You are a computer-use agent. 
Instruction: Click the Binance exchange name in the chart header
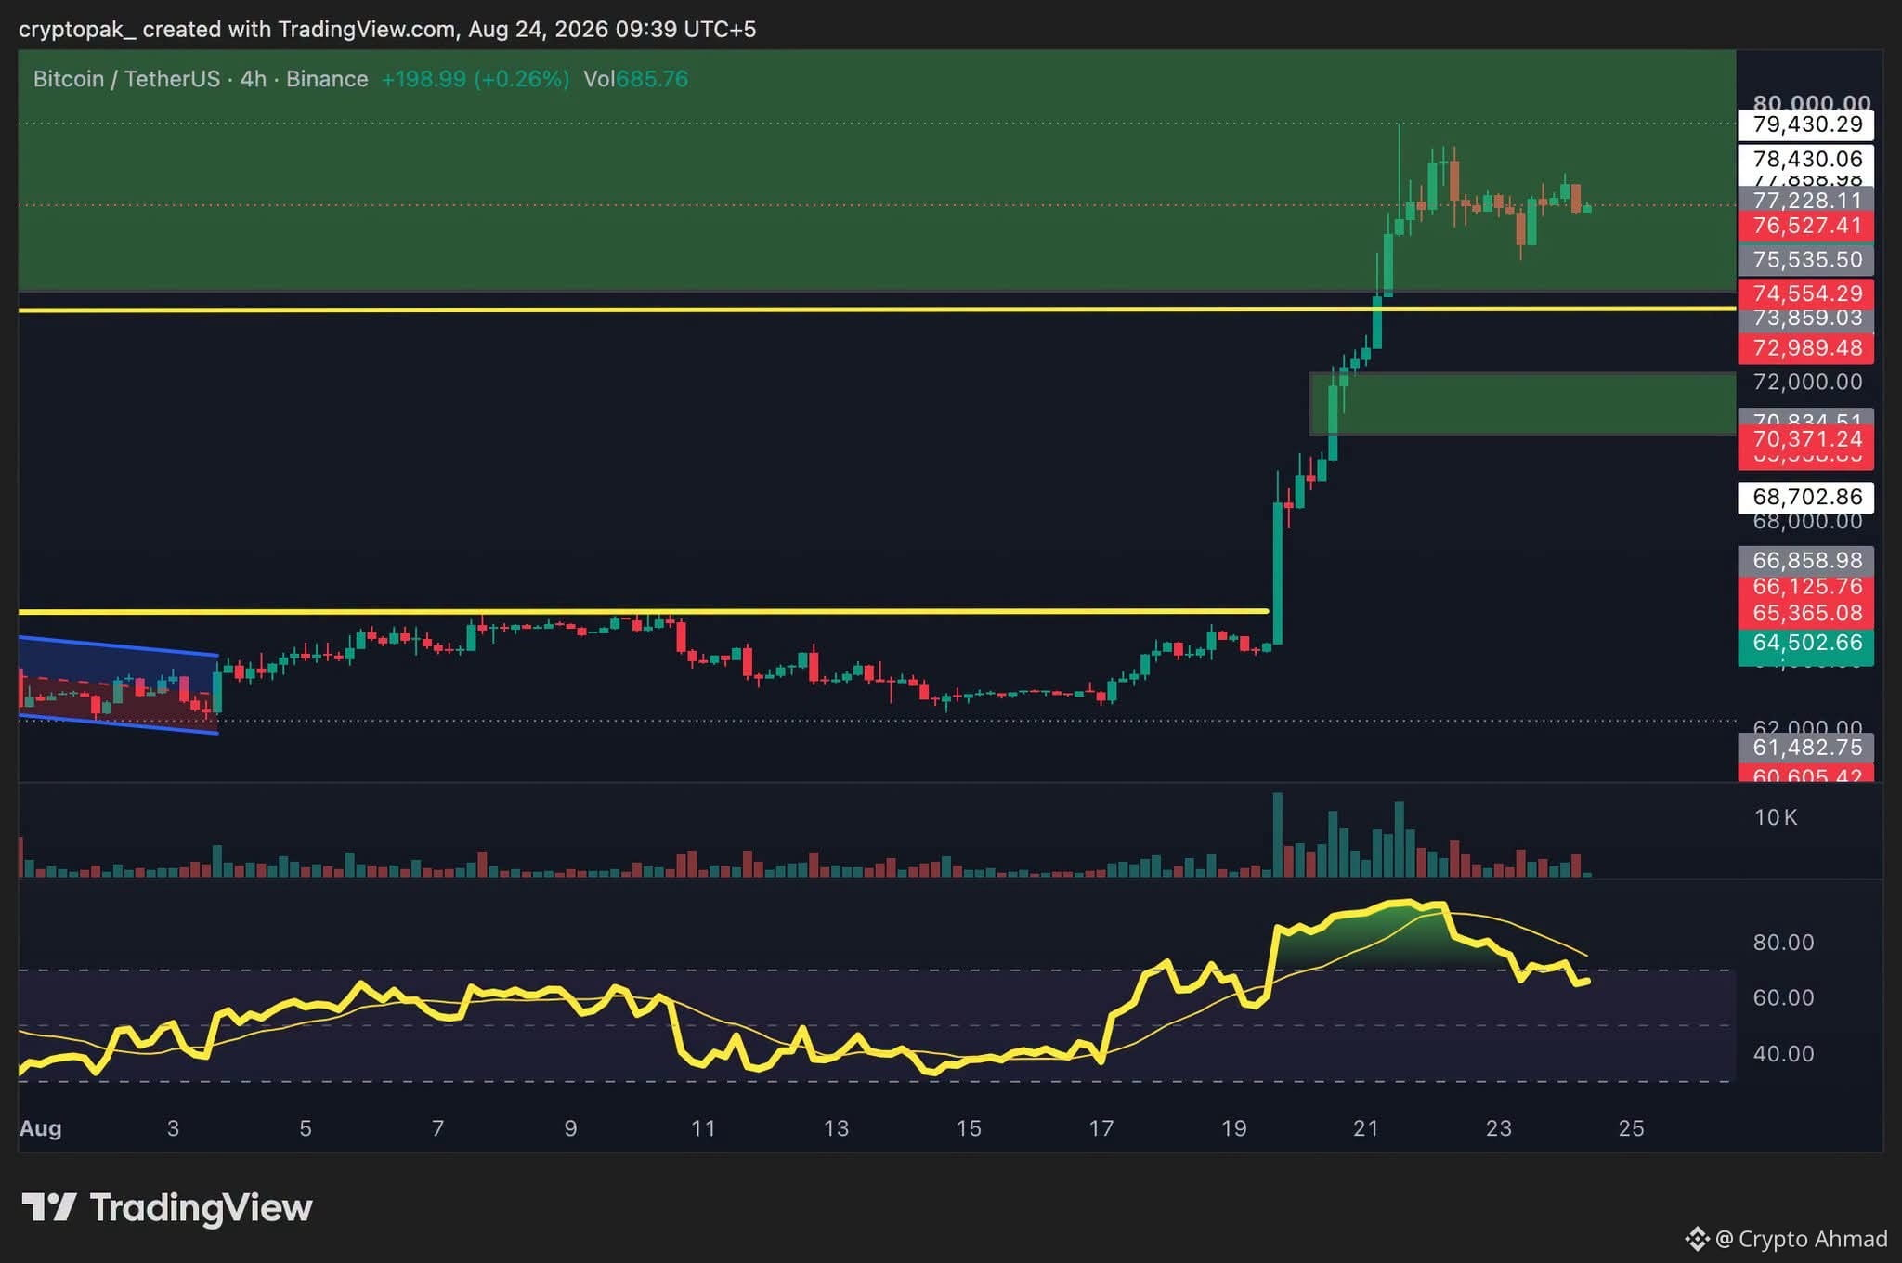[327, 79]
